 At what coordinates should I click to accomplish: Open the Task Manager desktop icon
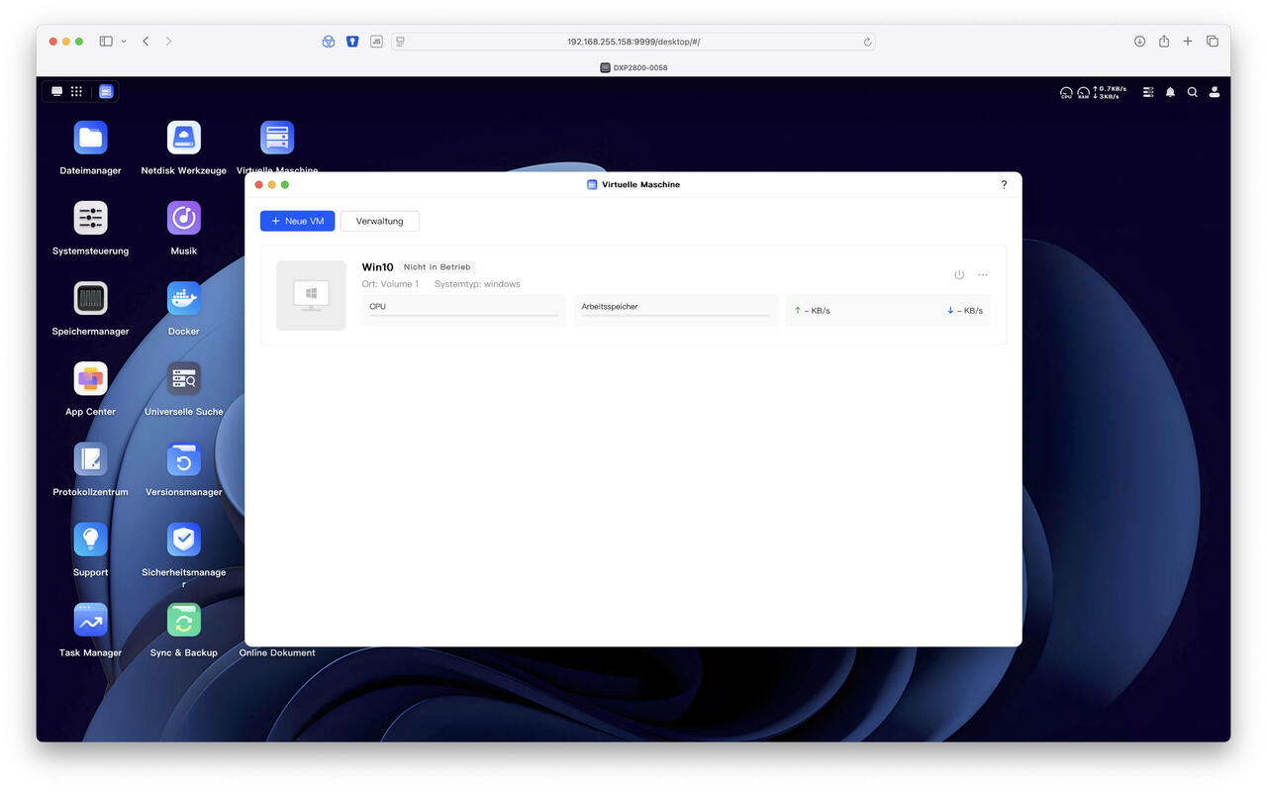(x=90, y=620)
